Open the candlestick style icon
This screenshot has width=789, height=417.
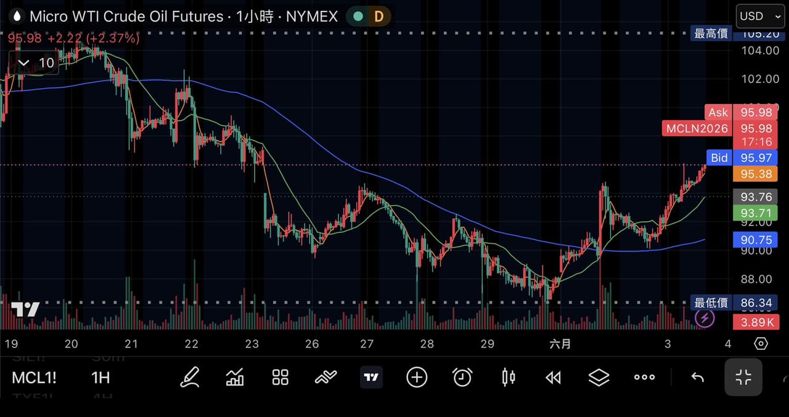coord(508,377)
